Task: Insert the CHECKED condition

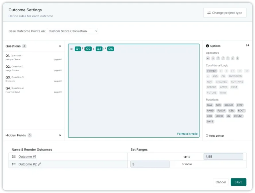Action: pyautogui.click(x=221, y=82)
